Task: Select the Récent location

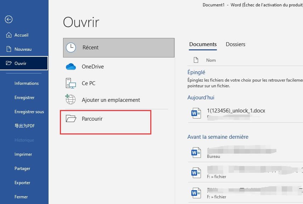Action: (x=119, y=48)
